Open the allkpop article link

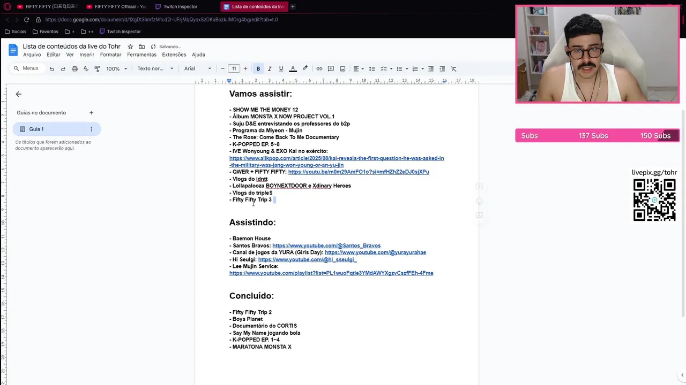pos(337,161)
